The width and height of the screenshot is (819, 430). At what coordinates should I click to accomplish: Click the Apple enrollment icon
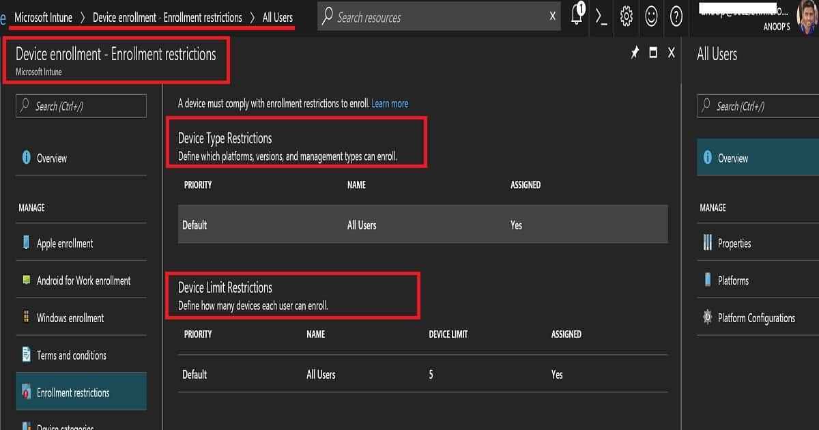click(26, 242)
